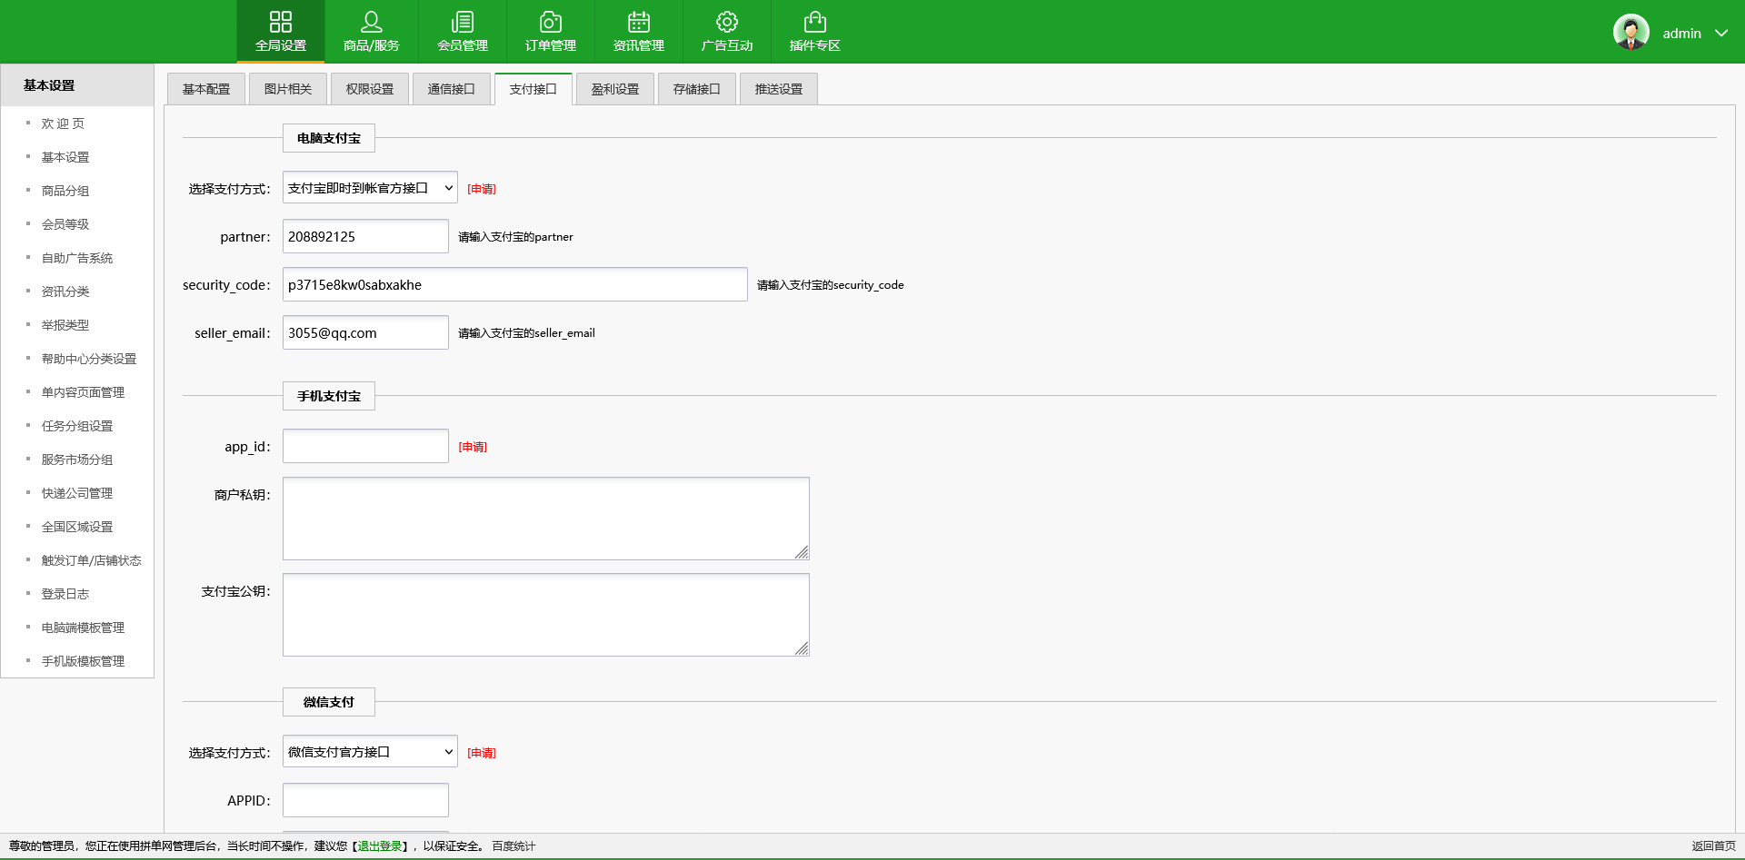The width and height of the screenshot is (1745, 860).
Task: Open 手机版模板管理 in the sidebar
Action: point(83,661)
